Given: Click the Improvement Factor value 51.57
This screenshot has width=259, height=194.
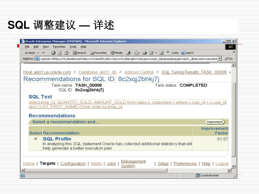Looking at the screenshot, I should click(223, 139).
